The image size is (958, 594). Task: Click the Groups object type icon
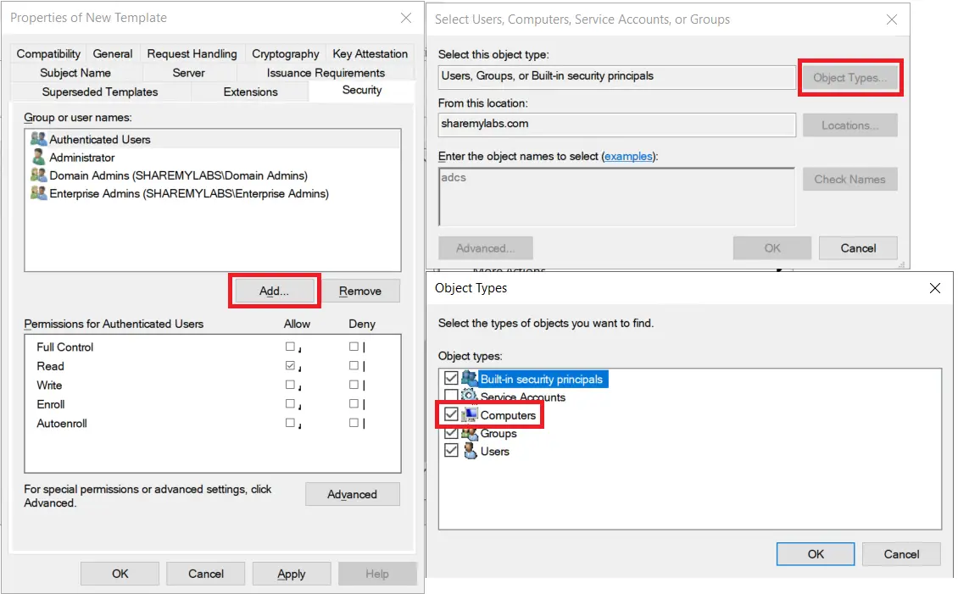(x=469, y=433)
